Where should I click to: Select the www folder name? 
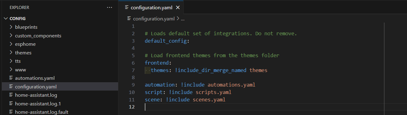coord(21,70)
